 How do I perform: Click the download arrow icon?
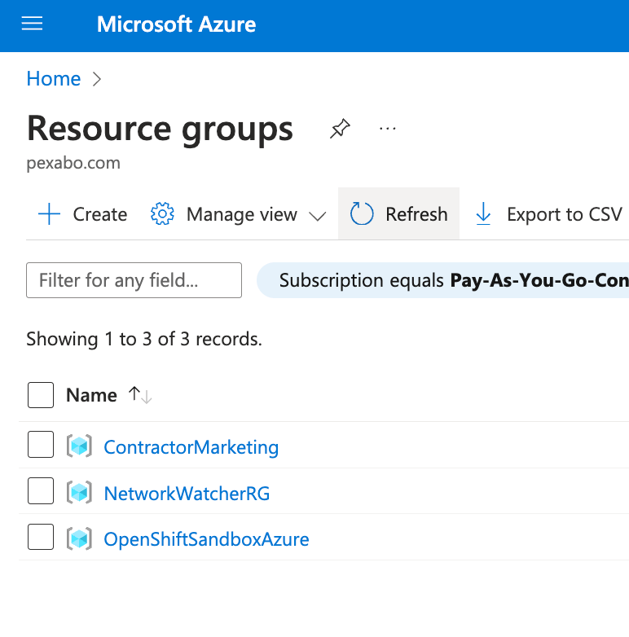coord(483,213)
